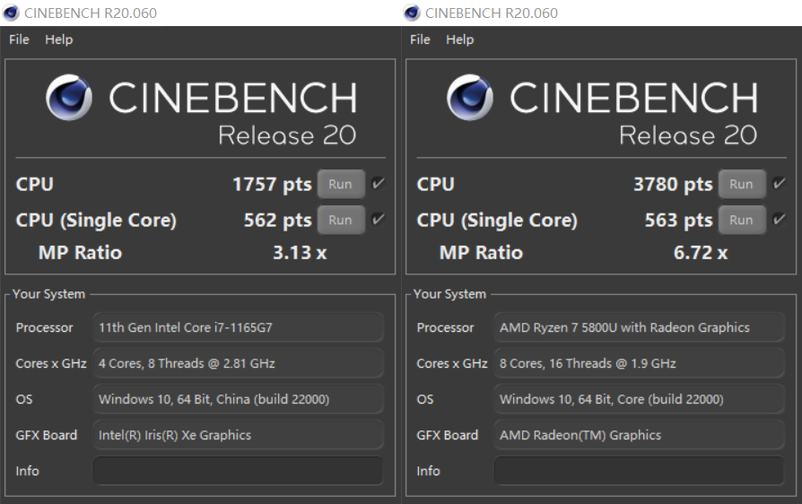Click 'Release 20' text in the right window
Screen dimensions: 802x504
coord(688,135)
